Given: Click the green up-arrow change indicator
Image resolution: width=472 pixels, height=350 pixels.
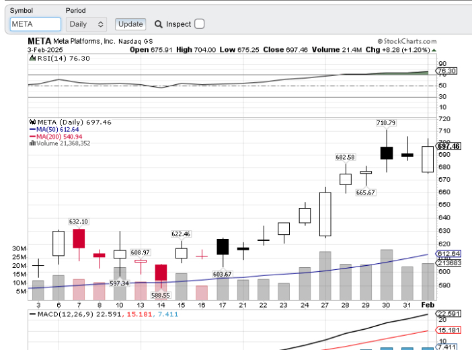Looking at the screenshot, I should [x=434, y=50].
